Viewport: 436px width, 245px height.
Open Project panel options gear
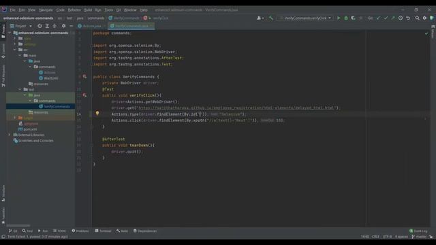coord(63,26)
